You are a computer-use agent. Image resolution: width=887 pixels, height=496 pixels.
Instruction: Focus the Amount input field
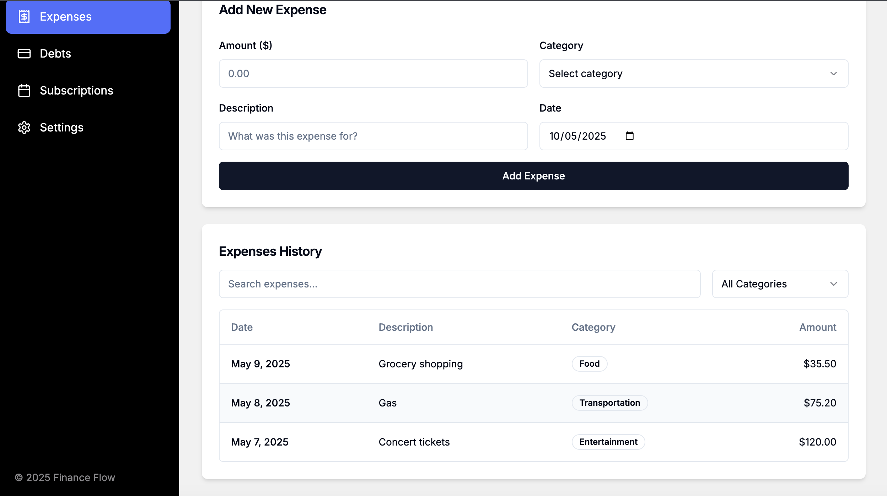tap(373, 74)
